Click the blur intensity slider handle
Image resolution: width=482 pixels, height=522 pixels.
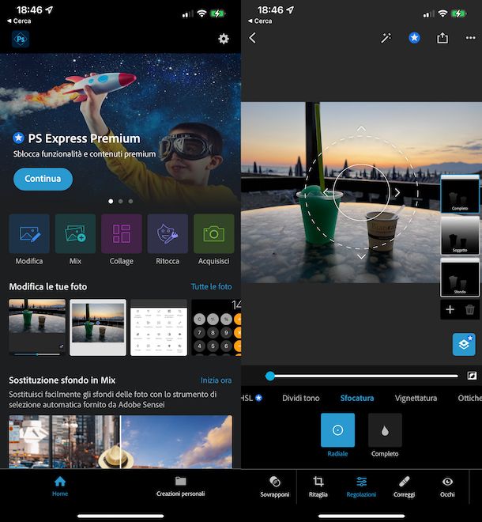pos(270,376)
